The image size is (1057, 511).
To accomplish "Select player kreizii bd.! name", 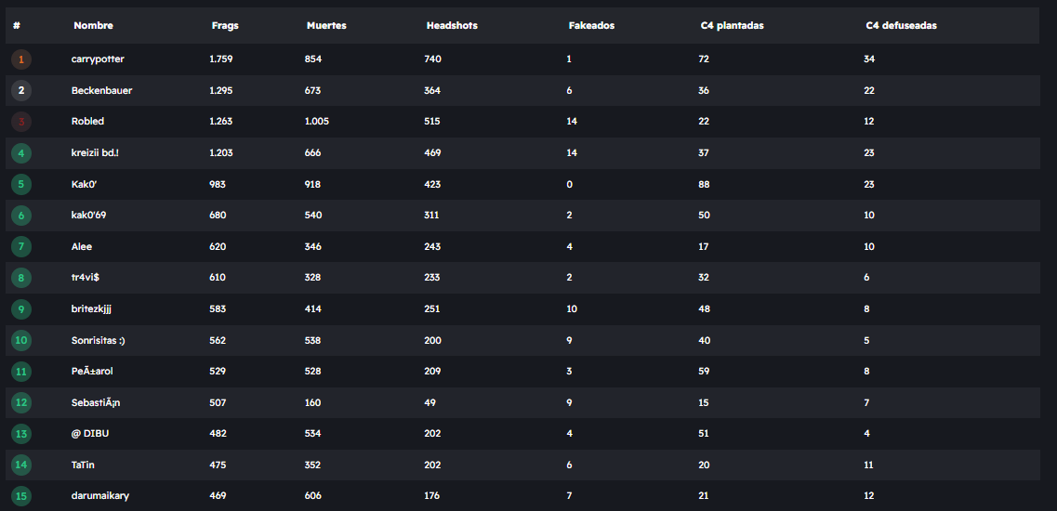I will [x=95, y=153].
